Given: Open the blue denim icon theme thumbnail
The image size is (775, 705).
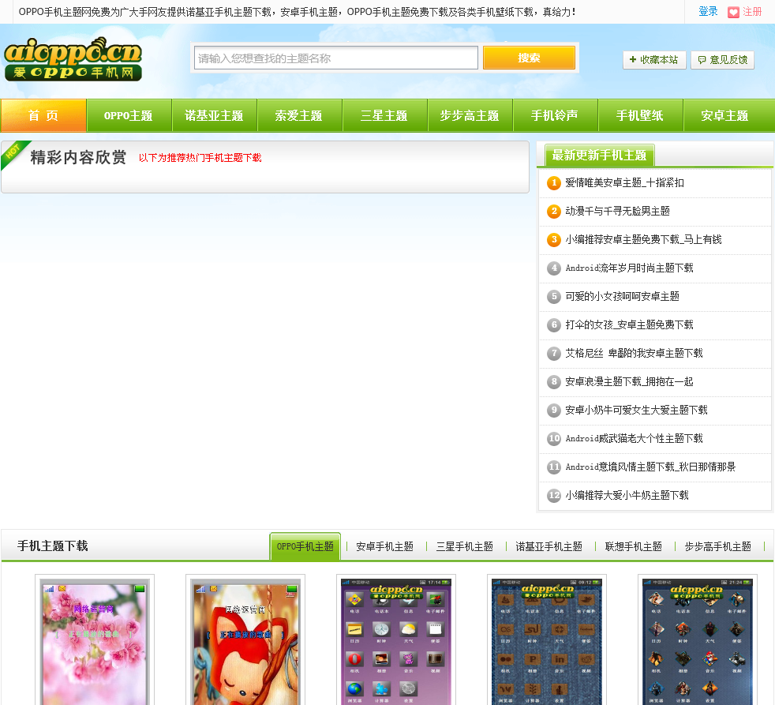Looking at the screenshot, I should pos(547,642).
